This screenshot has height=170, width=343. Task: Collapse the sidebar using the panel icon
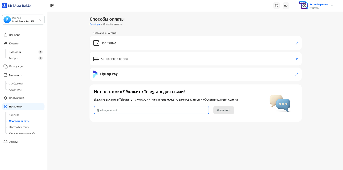pos(52,5)
